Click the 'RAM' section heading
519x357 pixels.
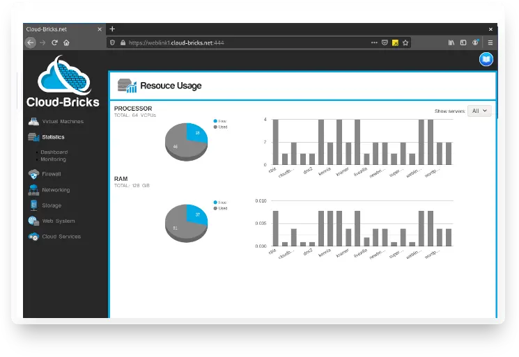click(121, 179)
